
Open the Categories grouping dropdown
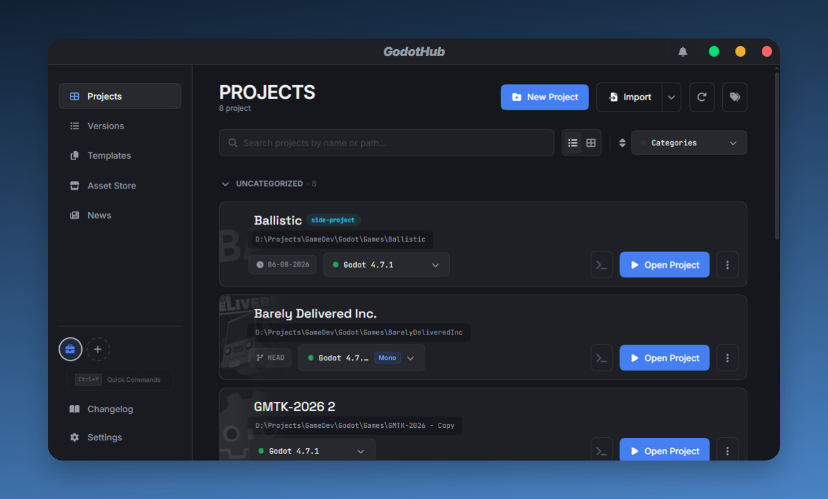point(689,143)
